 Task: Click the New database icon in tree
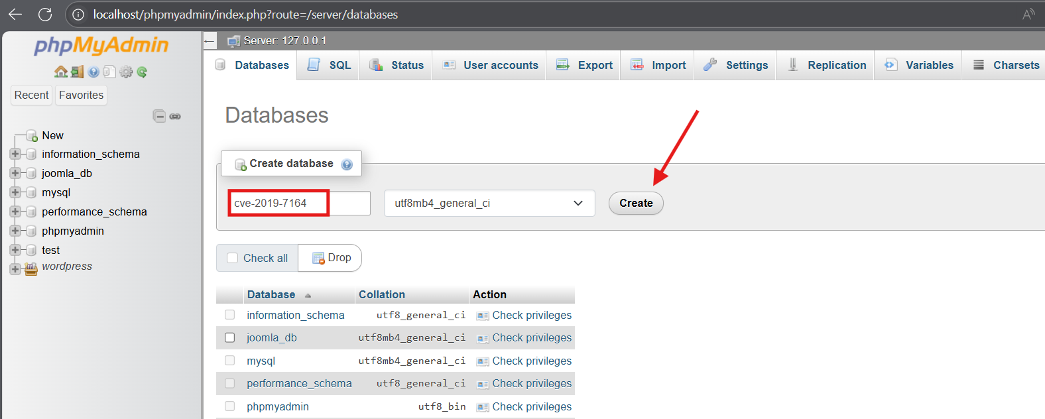tap(31, 136)
